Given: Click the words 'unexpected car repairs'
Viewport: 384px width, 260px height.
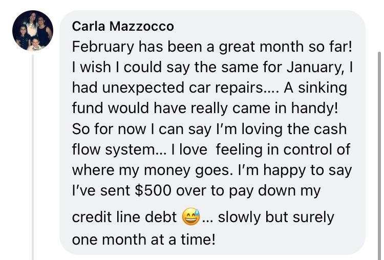Looking at the screenshot, I should pyautogui.click(x=182, y=89).
